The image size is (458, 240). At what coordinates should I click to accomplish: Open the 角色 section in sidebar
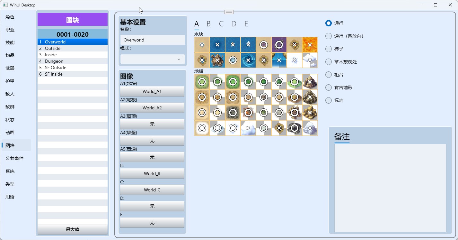(x=16, y=17)
